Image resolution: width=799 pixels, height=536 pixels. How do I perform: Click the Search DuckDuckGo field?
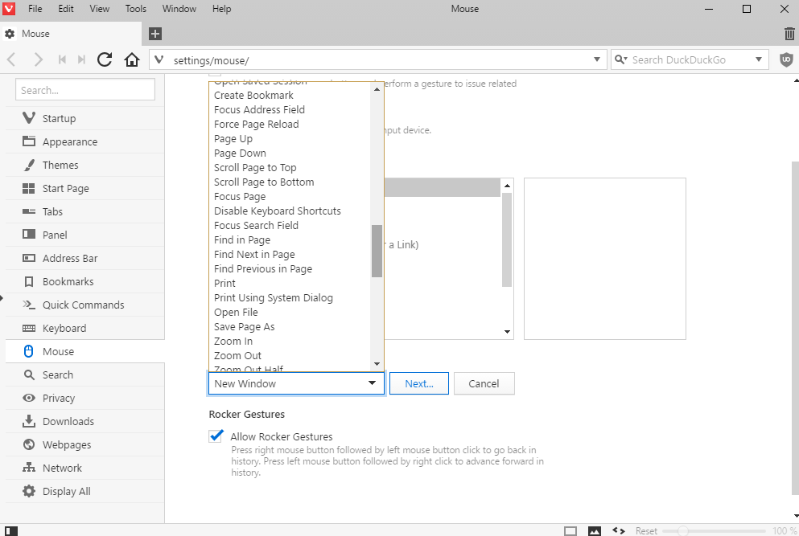tap(690, 59)
